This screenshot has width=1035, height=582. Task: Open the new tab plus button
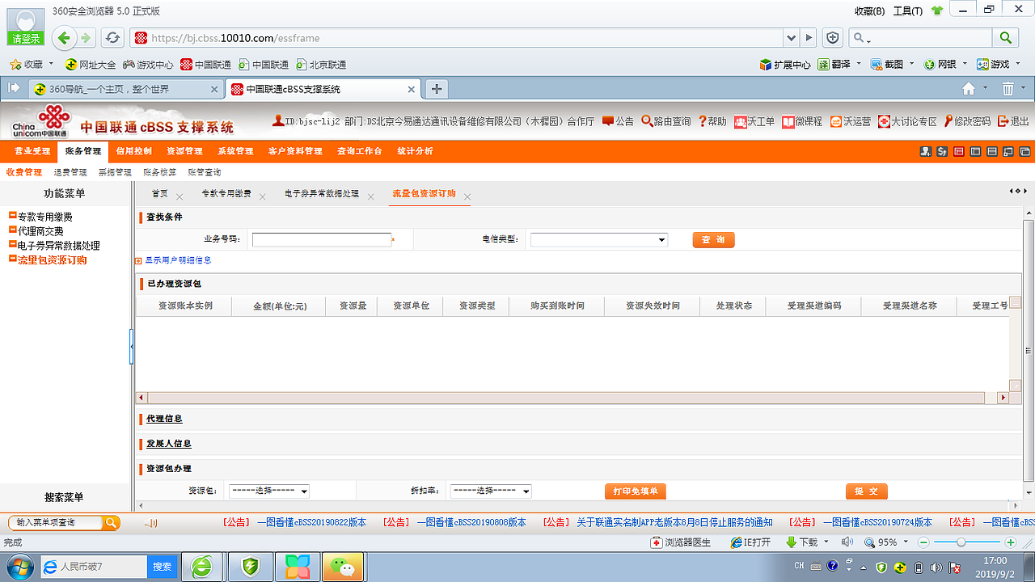point(437,89)
